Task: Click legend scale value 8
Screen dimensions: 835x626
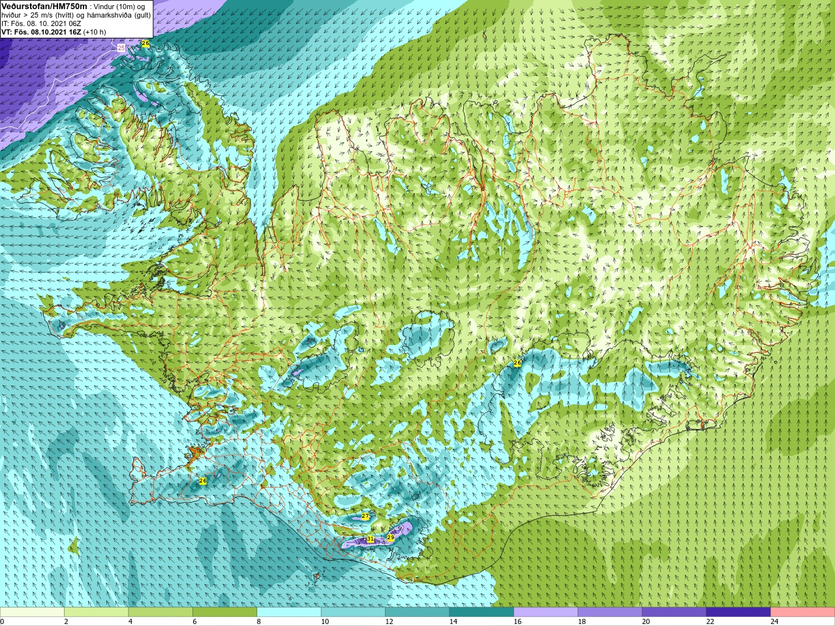Action: point(259,622)
